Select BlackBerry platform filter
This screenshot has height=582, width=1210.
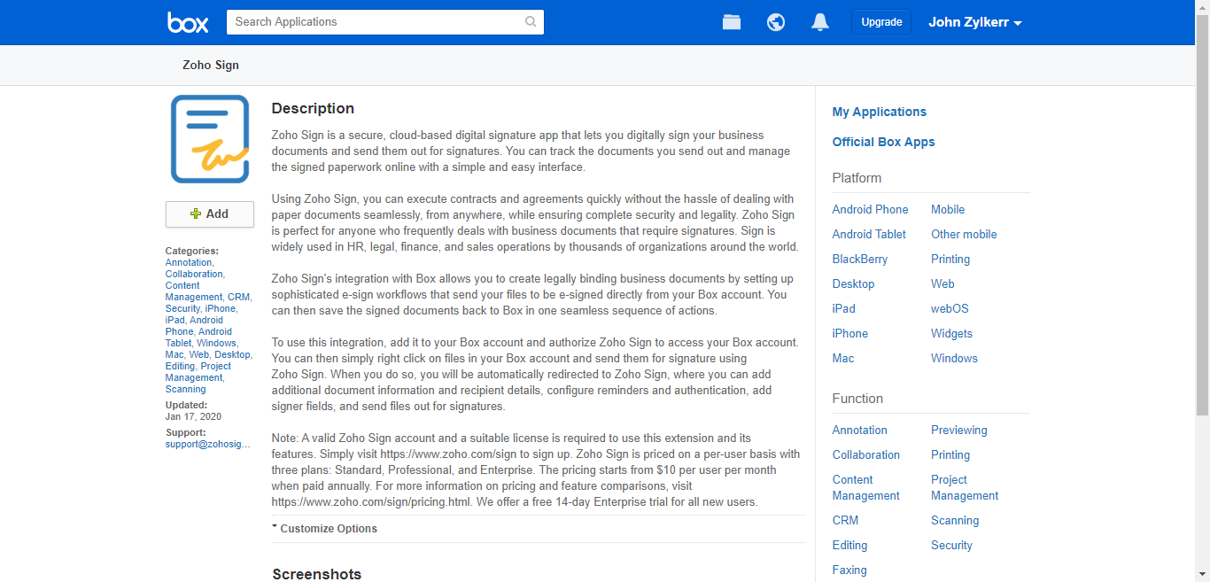(x=859, y=259)
